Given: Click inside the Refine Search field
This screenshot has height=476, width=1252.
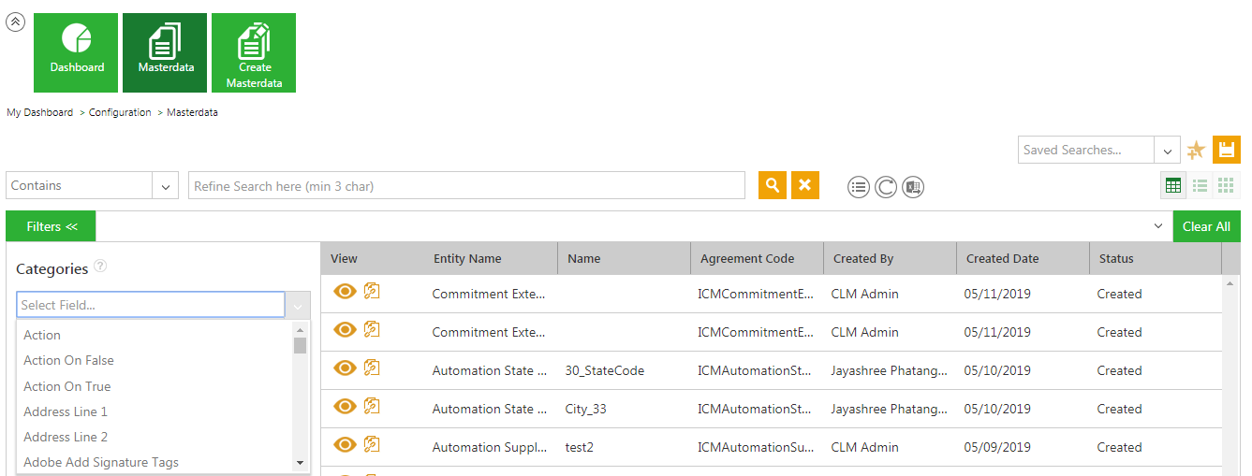Looking at the screenshot, I should [x=466, y=186].
